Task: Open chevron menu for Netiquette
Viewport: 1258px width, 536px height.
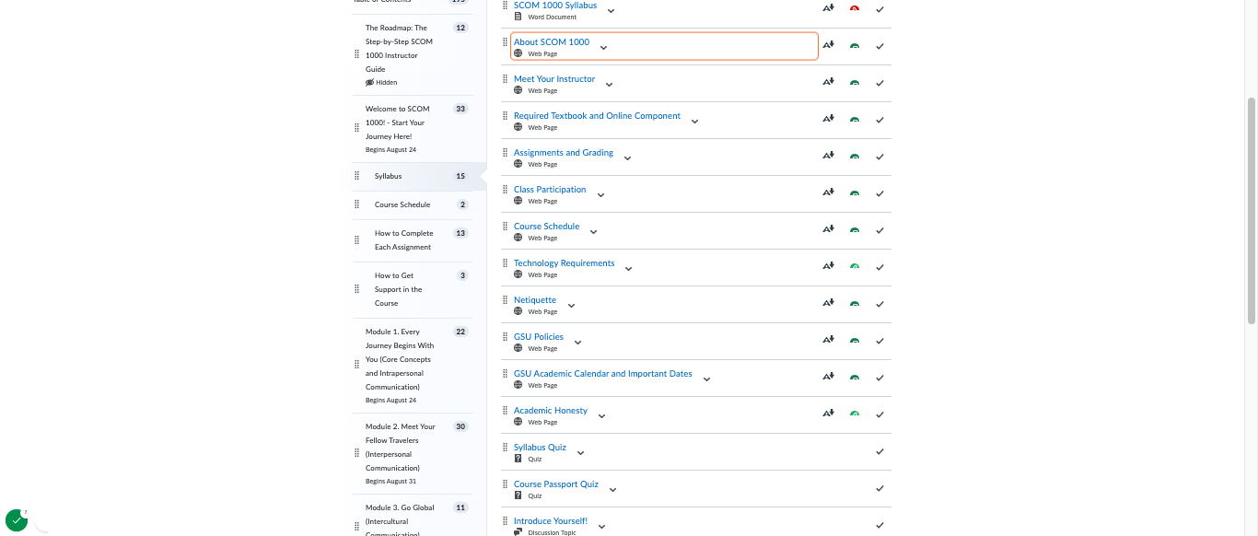Action: pos(571,306)
